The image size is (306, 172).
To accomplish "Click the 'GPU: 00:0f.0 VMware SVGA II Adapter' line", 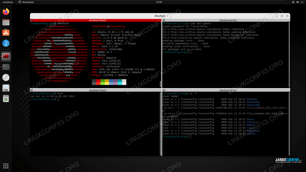I will coord(117,72).
